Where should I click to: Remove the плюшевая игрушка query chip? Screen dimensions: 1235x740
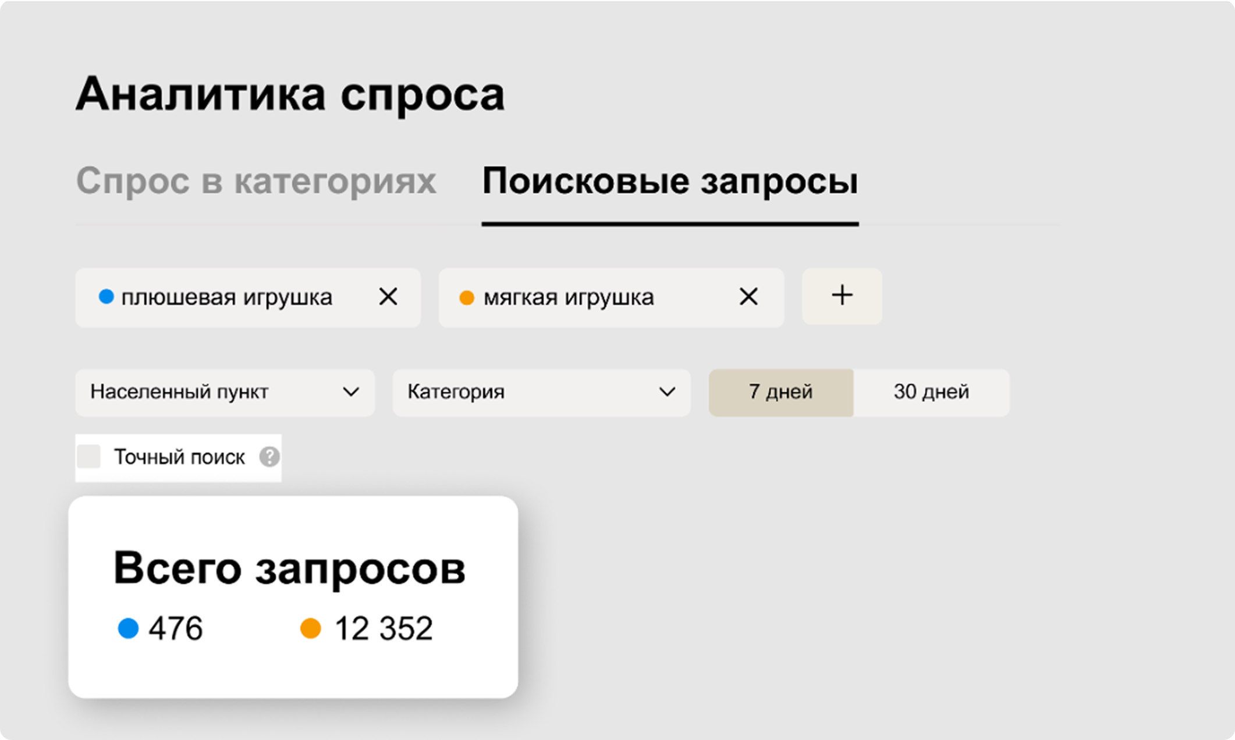pyautogui.click(x=388, y=297)
